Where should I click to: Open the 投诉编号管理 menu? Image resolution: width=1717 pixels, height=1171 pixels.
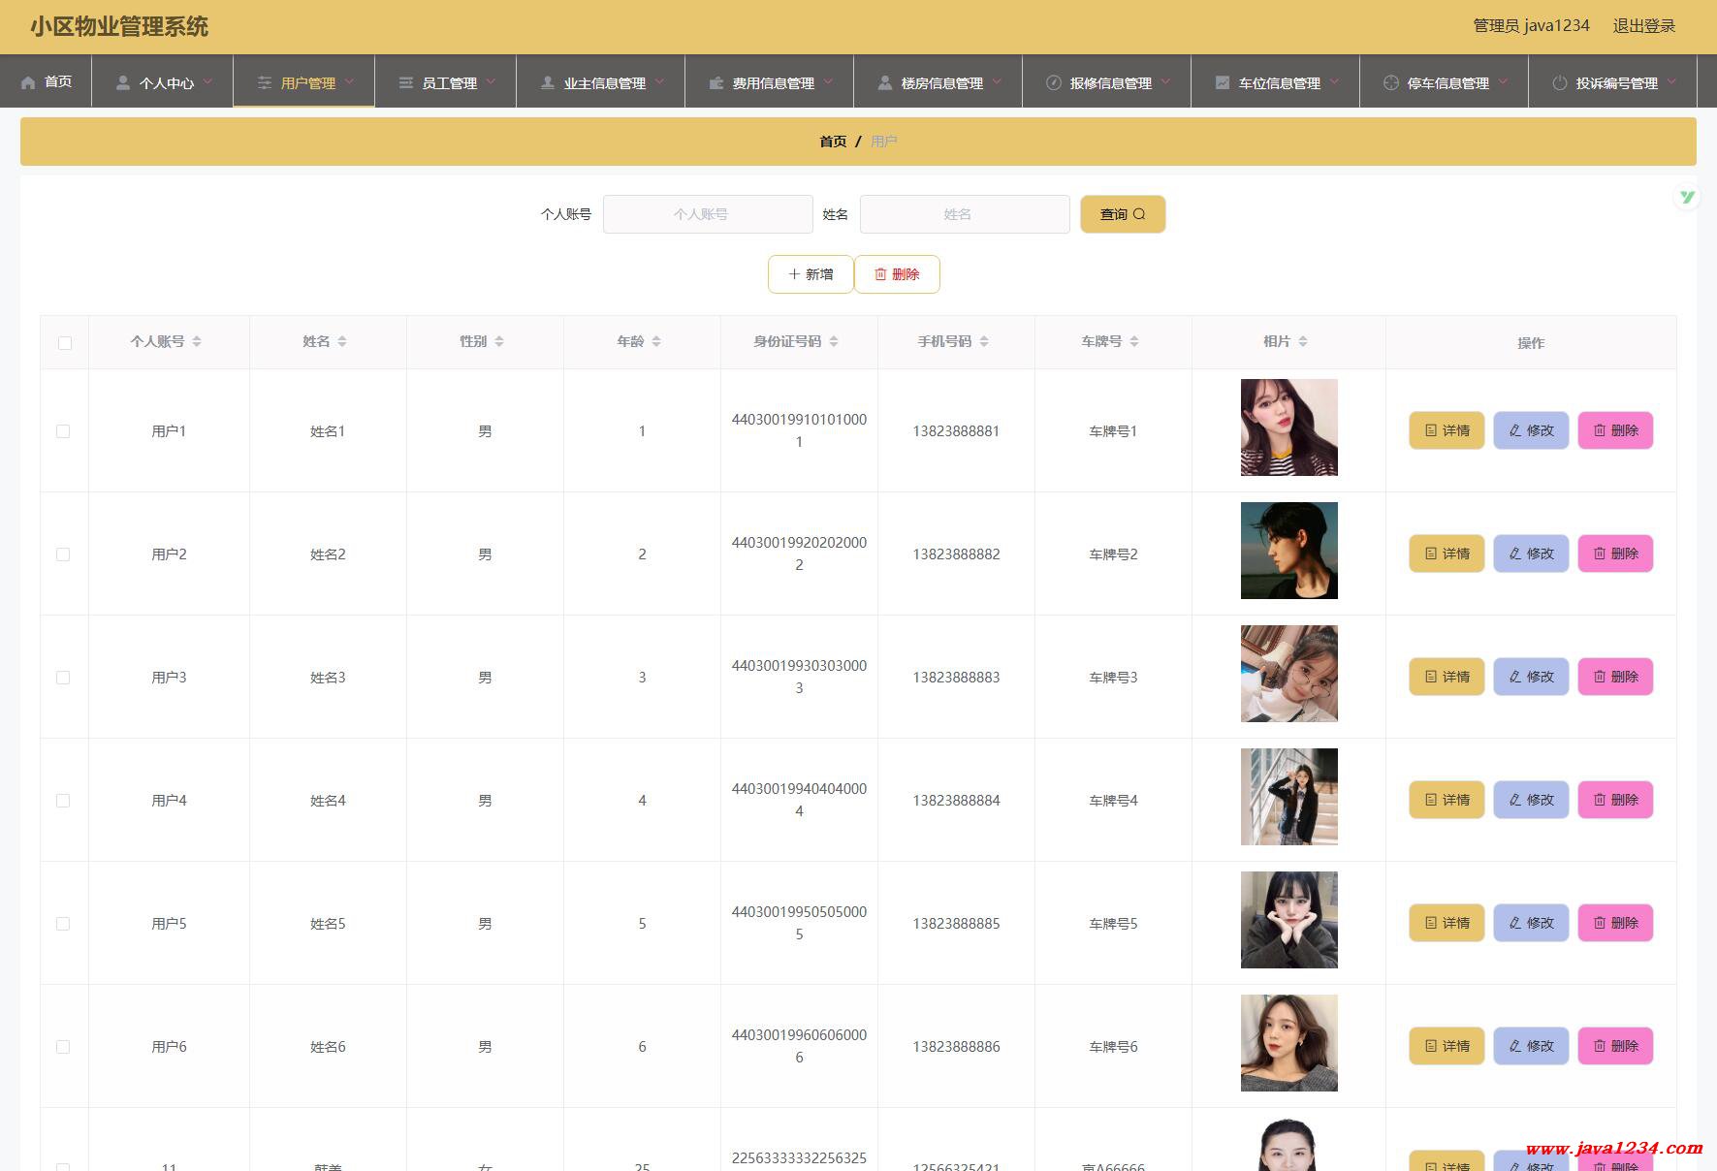(x=1613, y=82)
